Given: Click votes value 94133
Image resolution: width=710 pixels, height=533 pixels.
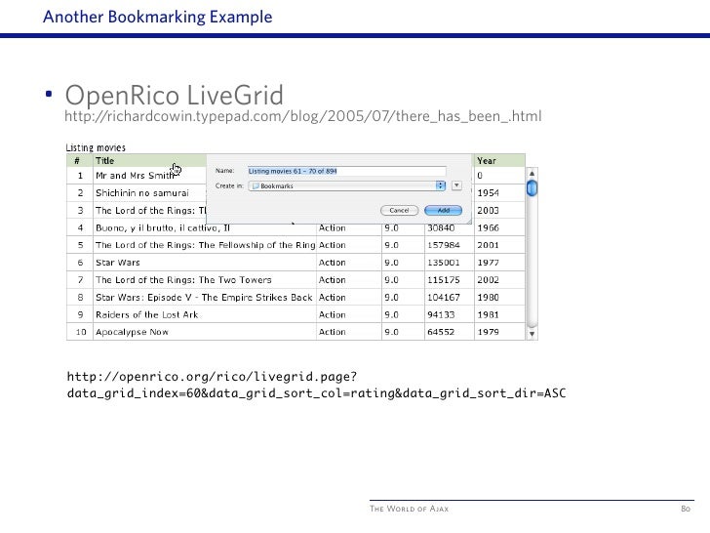Looking at the screenshot, I should pos(441,314).
